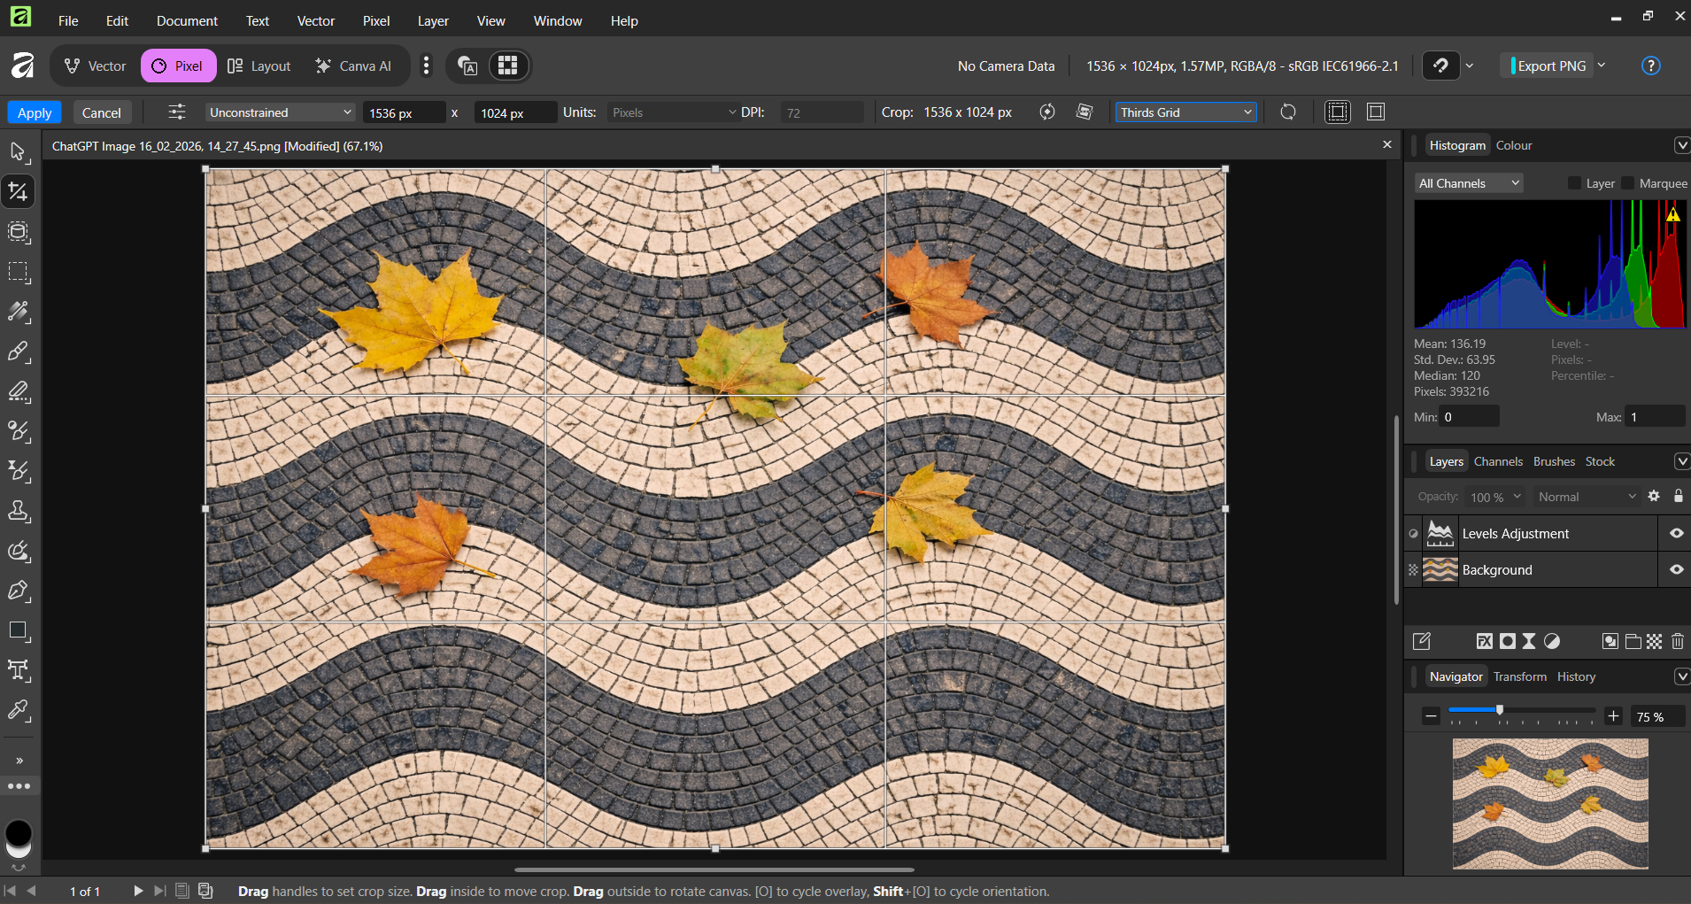Open the Thirds Grid overlay dropdown

point(1185,112)
